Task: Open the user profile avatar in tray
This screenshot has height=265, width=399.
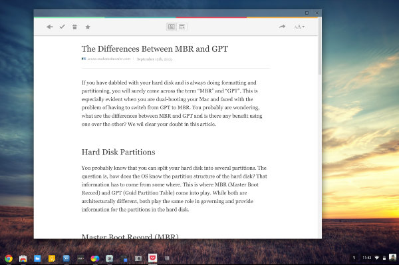Action: pos(392,258)
